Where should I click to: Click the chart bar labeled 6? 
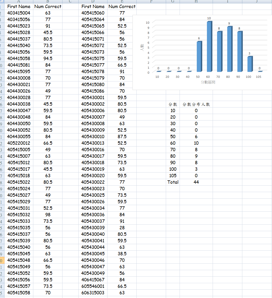(199, 56)
